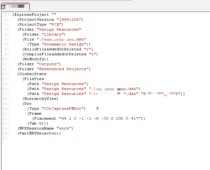
Task: Click the CompileFileAddedOrDeleted keyword
Action: pyautogui.click(x=55, y=54)
